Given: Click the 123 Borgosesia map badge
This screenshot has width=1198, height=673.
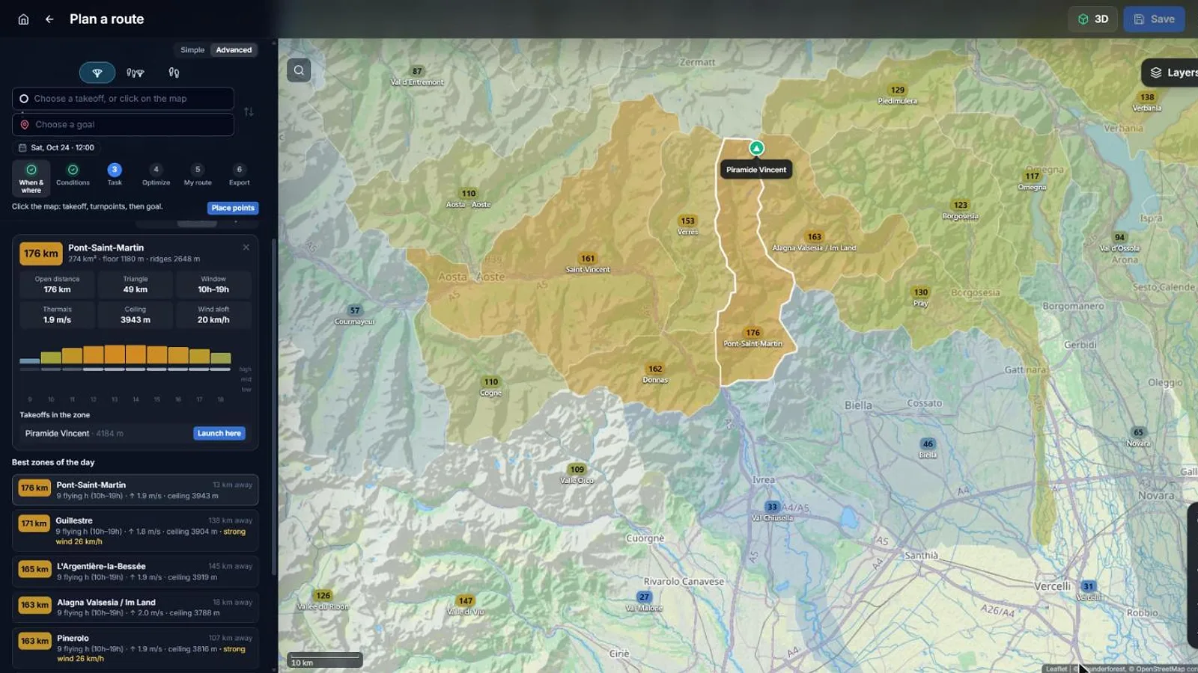Looking at the screenshot, I should [x=961, y=205].
